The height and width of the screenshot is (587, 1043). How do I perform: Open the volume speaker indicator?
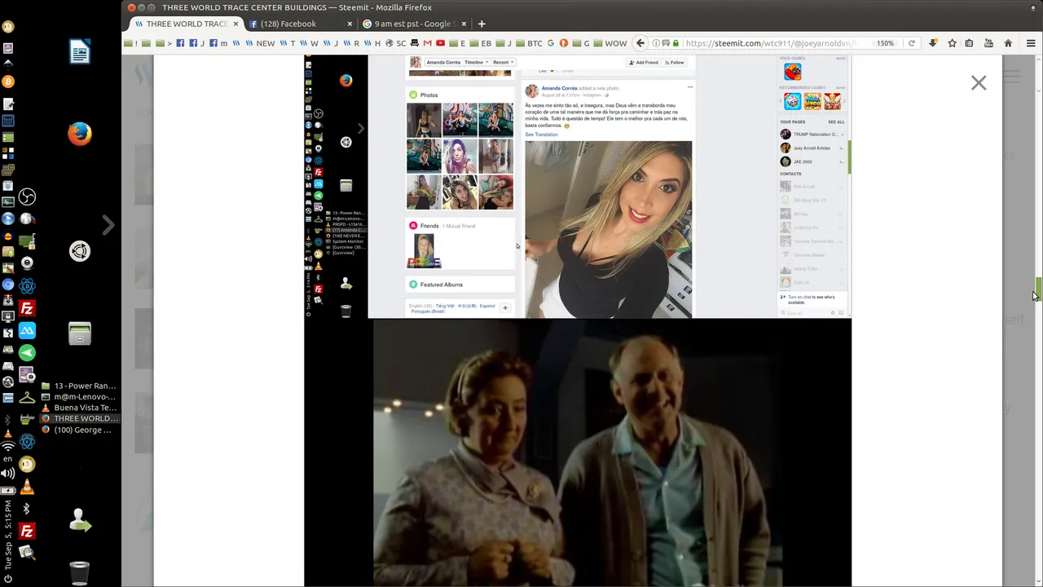[8, 473]
